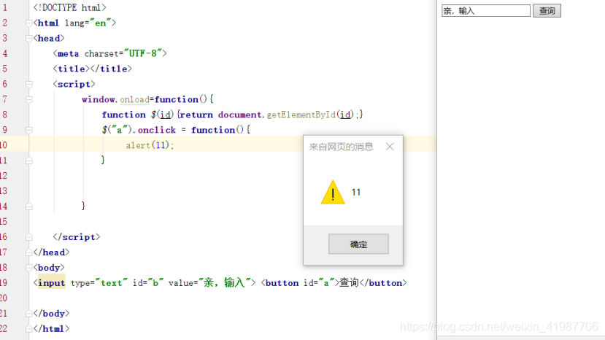The width and height of the screenshot is (605, 340).
Task: Click the meta charset line
Action: [x=110, y=53]
